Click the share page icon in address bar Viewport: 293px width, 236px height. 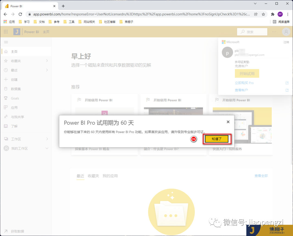pyautogui.click(x=256, y=14)
